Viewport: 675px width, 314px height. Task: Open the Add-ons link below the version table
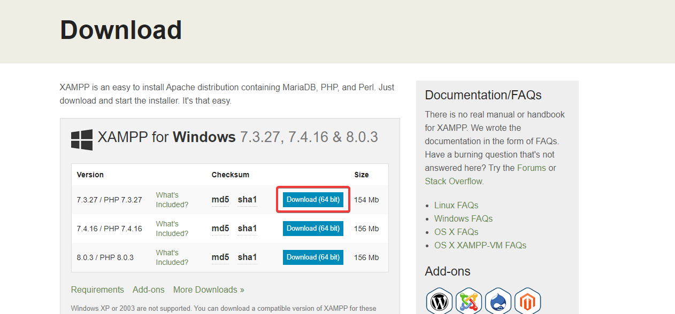tap(149, 289)
